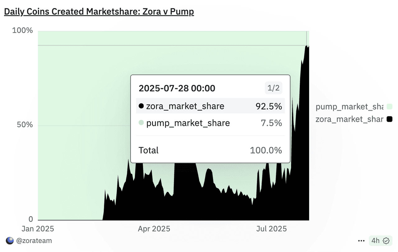Click the green dot beside pump_market_share

[141, 123]
